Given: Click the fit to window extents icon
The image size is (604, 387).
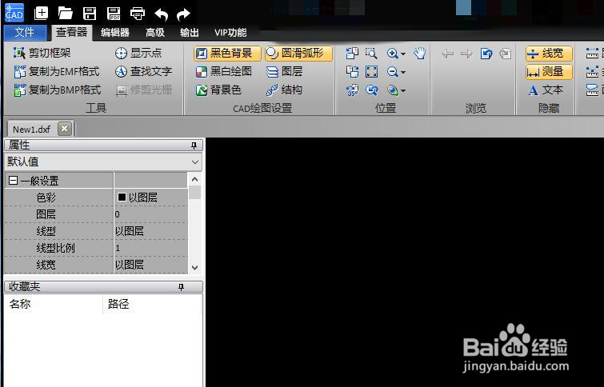Looking at the screenshot, I should point(371,72).
